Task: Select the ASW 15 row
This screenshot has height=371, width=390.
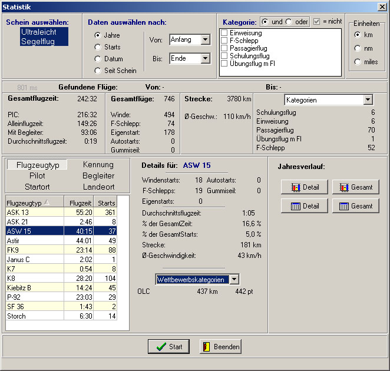Action: (x=61, y=231)
